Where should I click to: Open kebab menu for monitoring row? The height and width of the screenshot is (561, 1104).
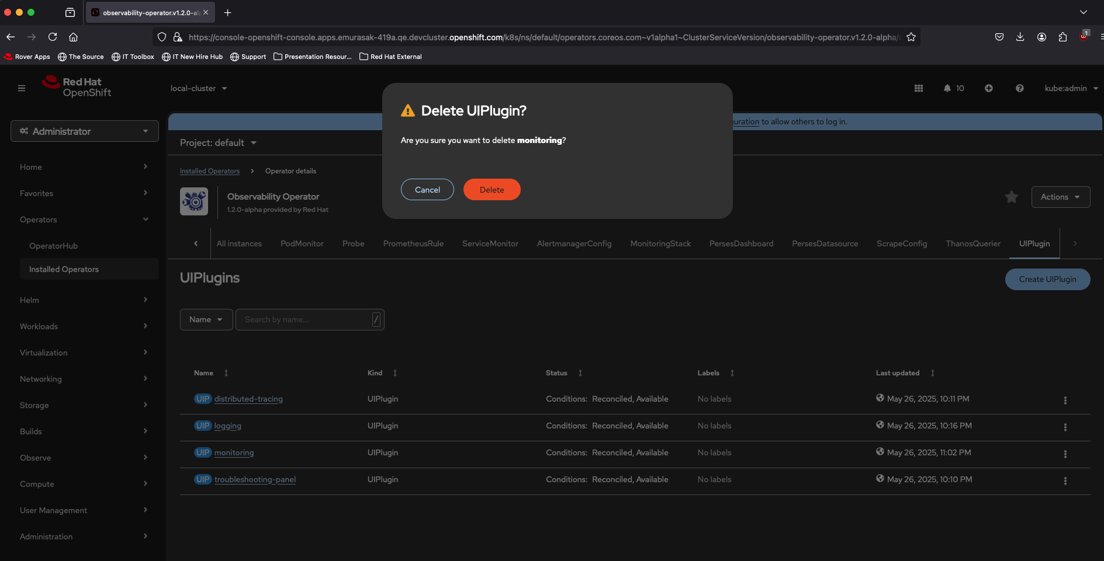(1065, 454)
